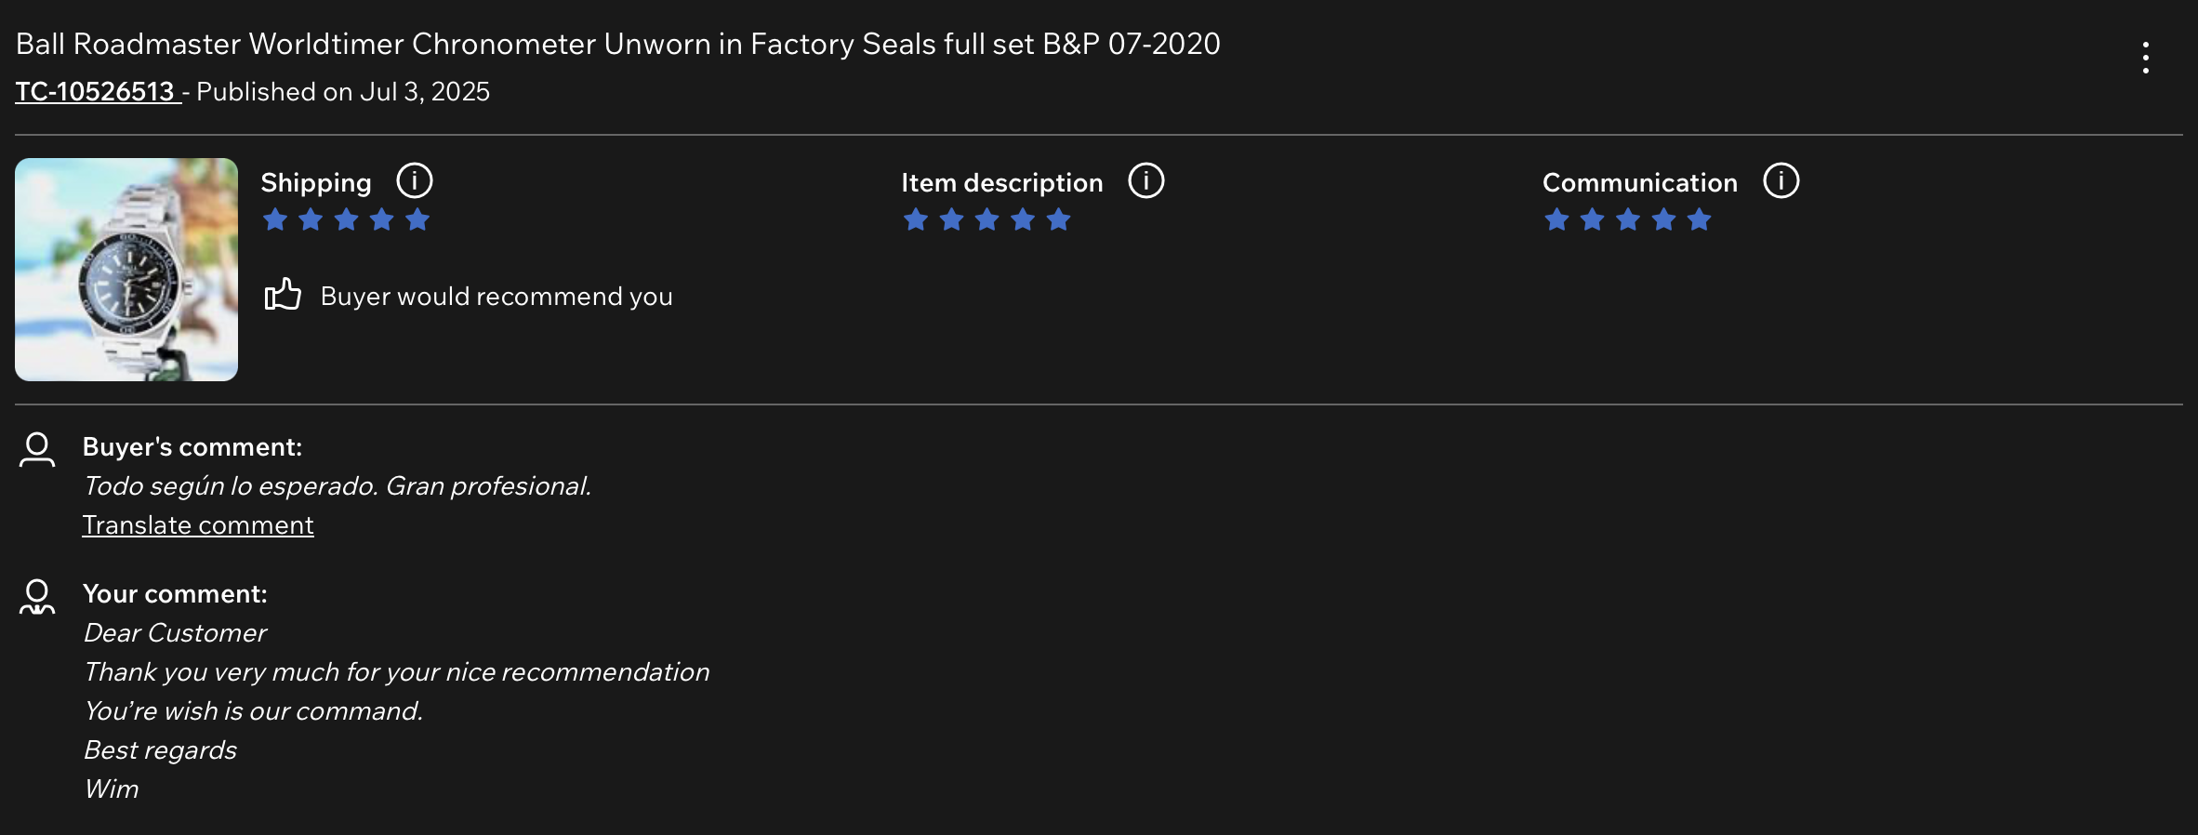The image size is (2198, 835).
Task: Click the fifth Item description rating star
Action: (x=1058, y=219)
